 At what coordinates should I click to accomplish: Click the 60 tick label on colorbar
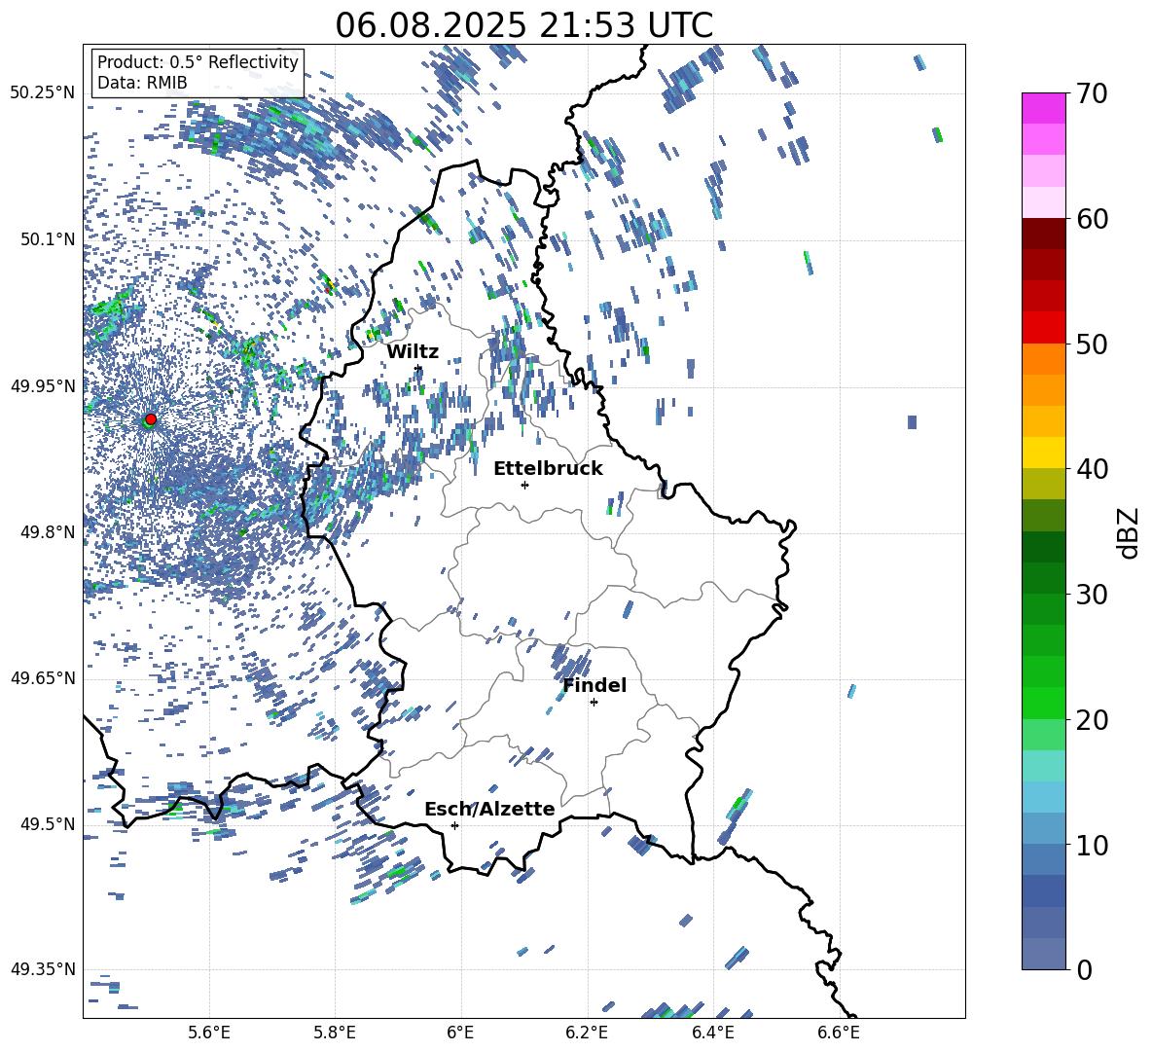click(x=1092, y=219)
